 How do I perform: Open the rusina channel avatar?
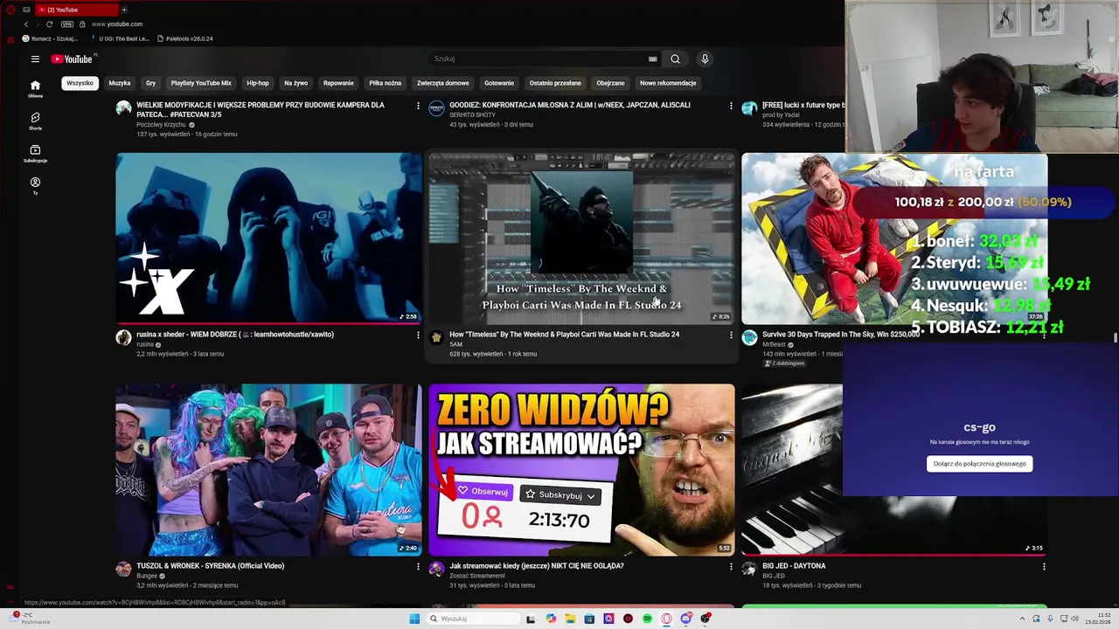[x=123, y=338]
